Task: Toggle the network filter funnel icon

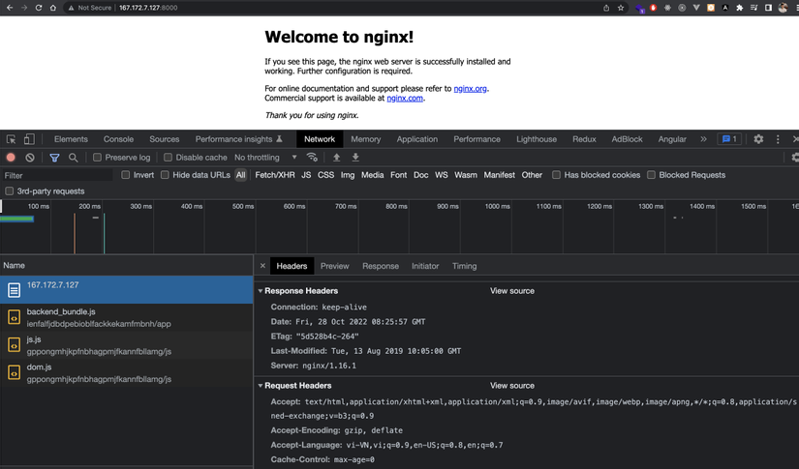Action: 54,157
